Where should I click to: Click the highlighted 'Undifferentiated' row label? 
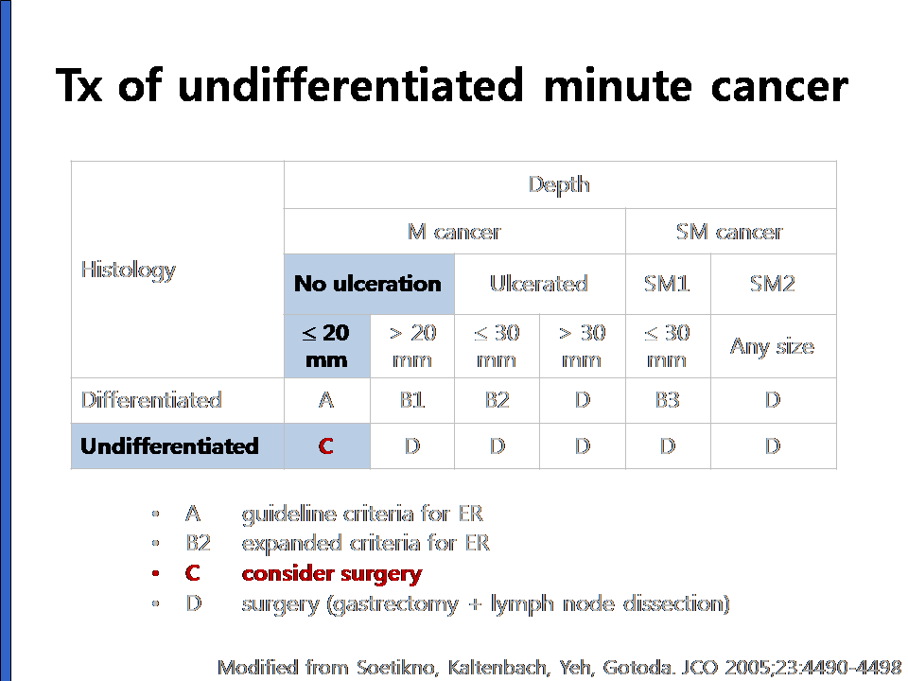pyautogui.click(x=169, y=445)
